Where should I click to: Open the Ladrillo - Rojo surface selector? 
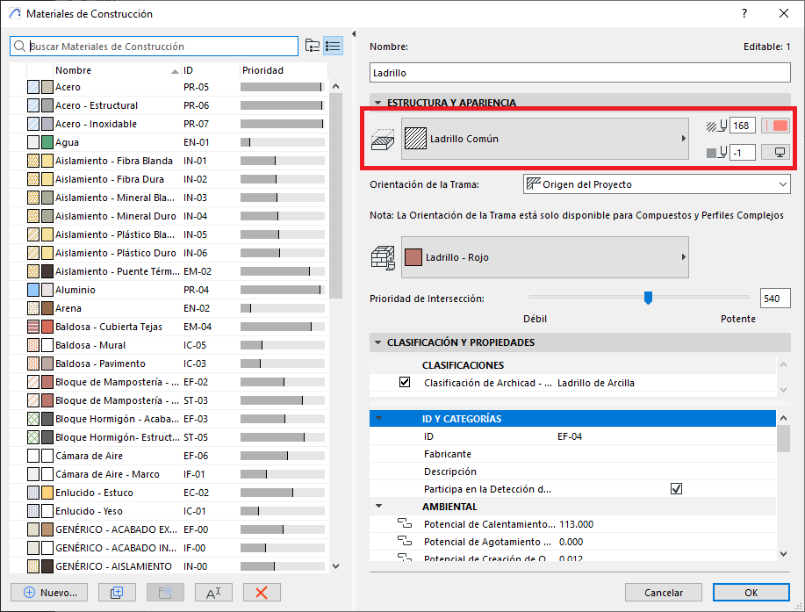tap(544, 257)
